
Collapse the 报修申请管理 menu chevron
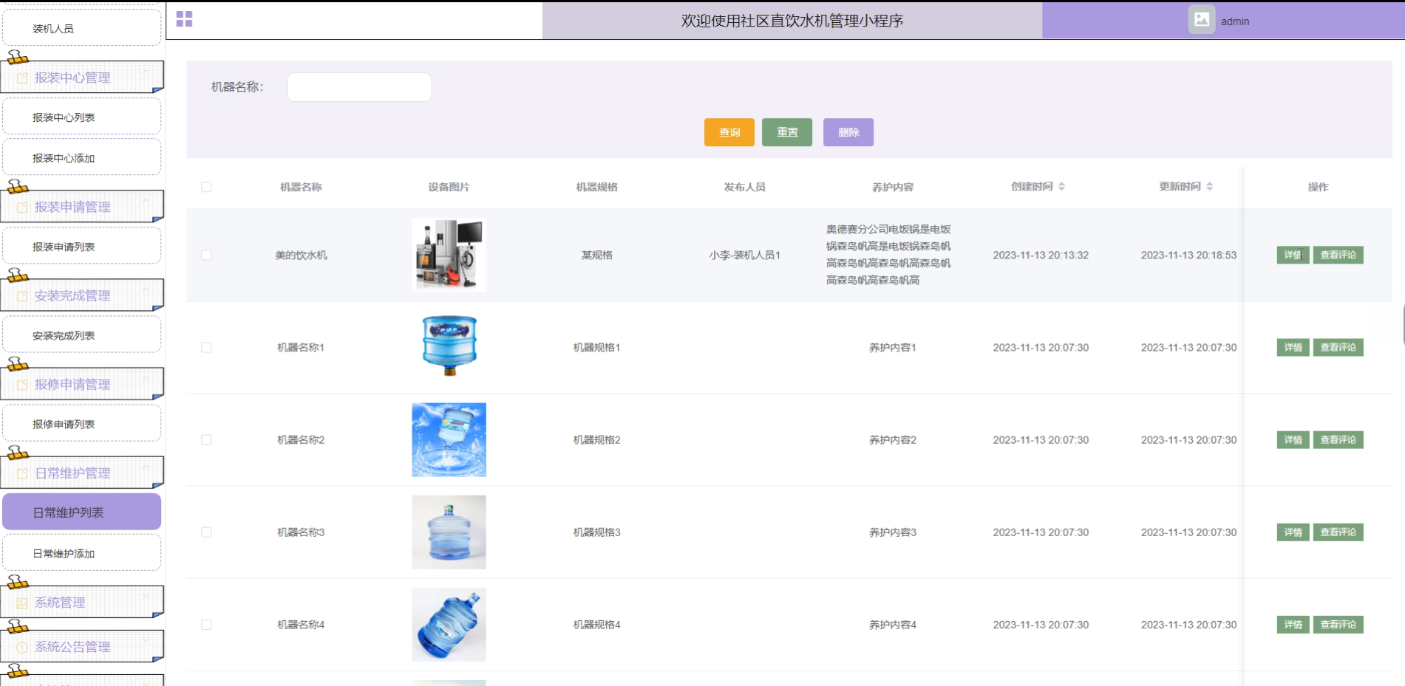tap(146, 377)
